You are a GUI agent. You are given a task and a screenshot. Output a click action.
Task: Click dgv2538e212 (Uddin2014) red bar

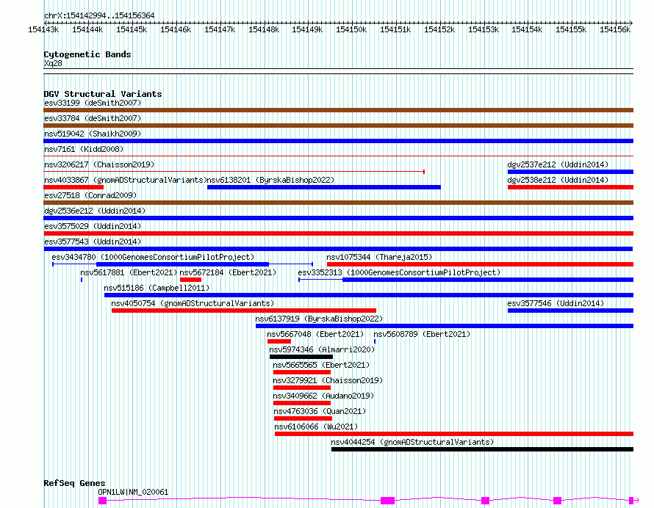tap(570, 187)
